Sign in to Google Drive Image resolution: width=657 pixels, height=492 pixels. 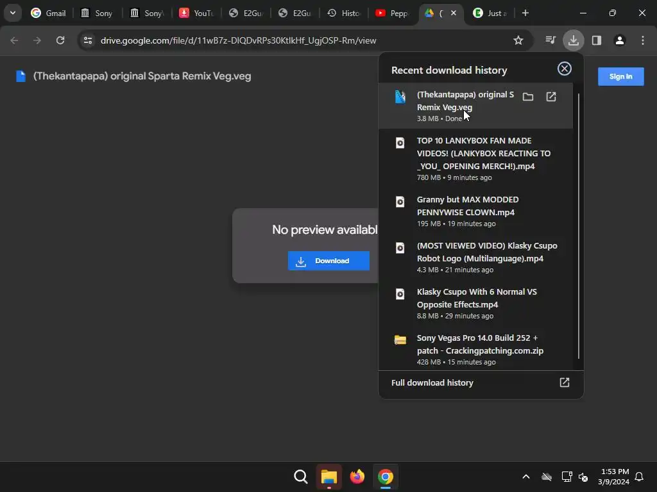620,77
